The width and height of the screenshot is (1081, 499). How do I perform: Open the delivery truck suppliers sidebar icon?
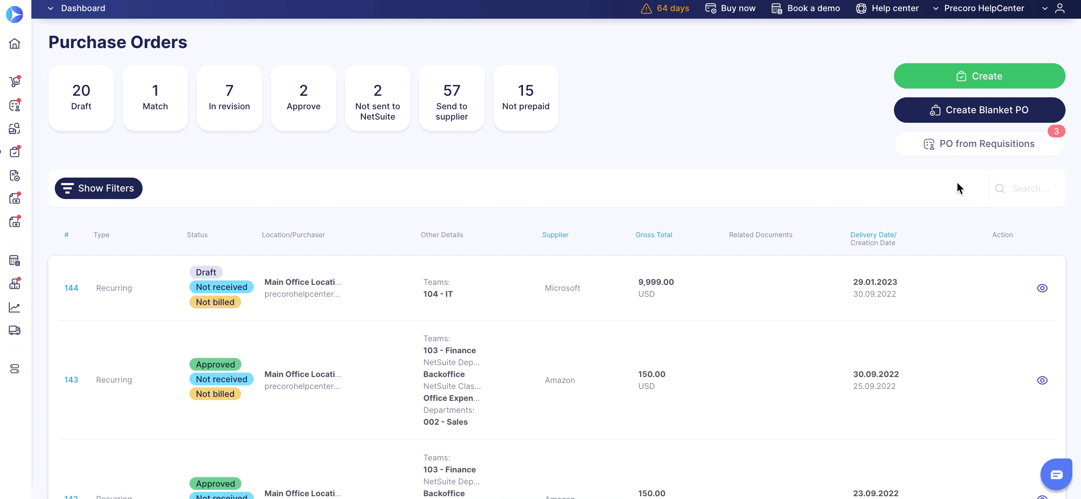coord(15,331)
